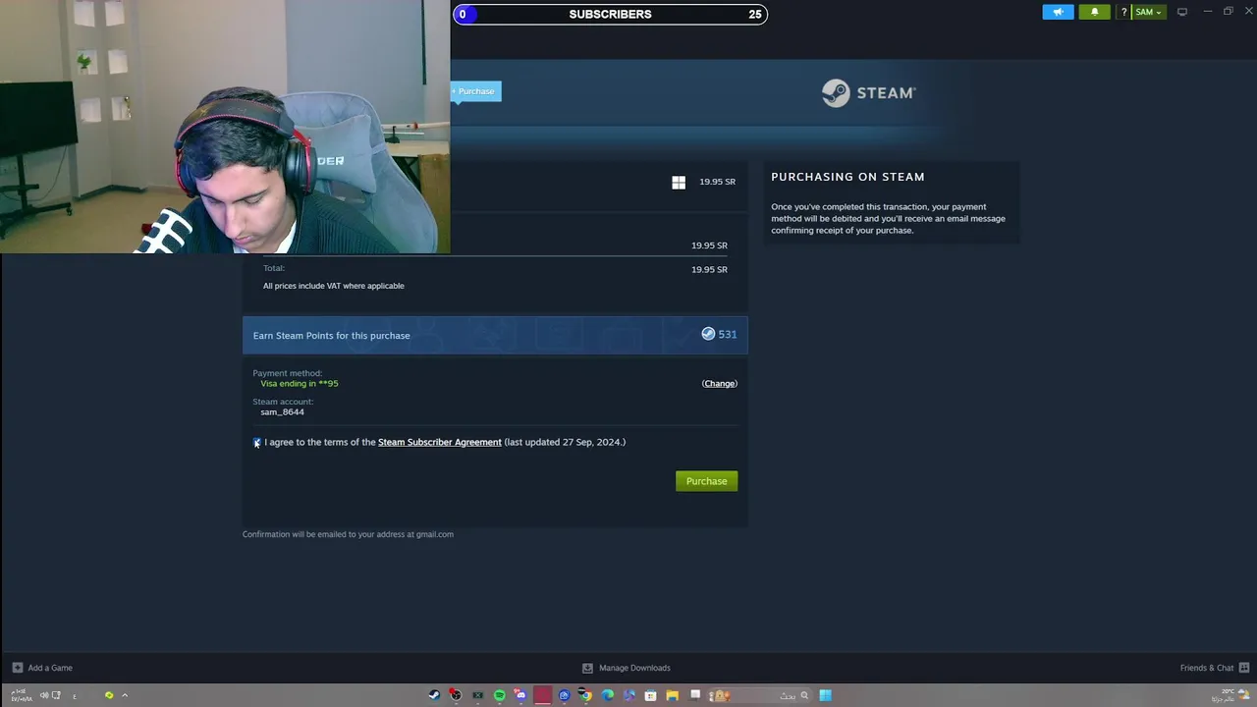Open the Steam Subscriber Agreement link
Viewport: 1257px width, 707px height.
click(x=440, y=442)
